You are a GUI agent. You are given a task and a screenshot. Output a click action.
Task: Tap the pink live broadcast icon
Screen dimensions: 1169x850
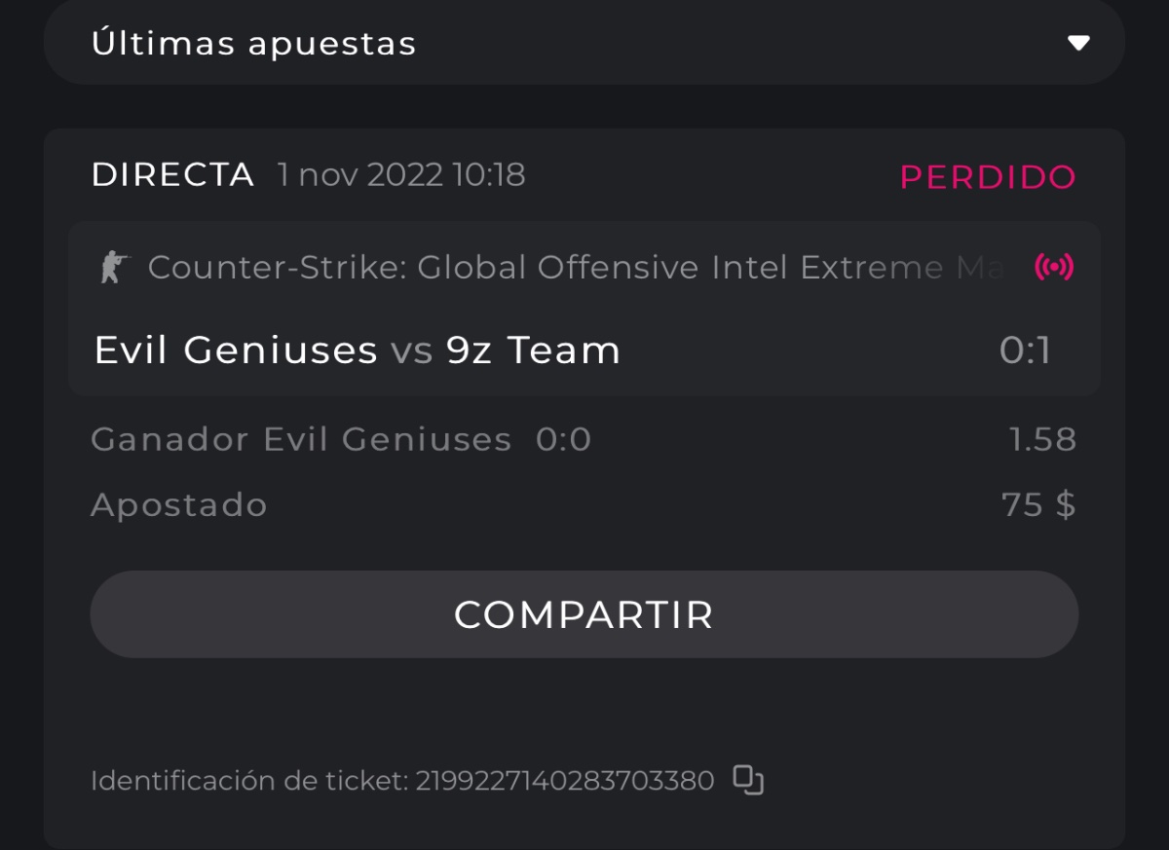(x=1054, y=268)
